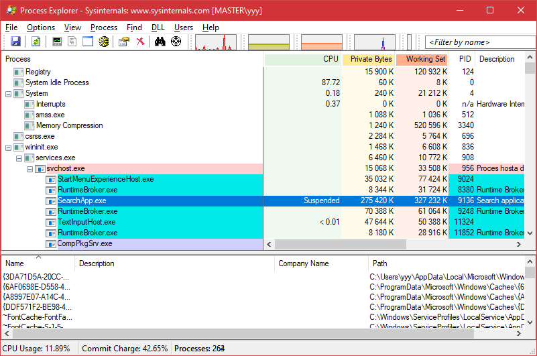Click the yellow gear toolbar icon
The width and height of the screenshot is (537, 356).
pyautogui.click(x=104, y=42)
